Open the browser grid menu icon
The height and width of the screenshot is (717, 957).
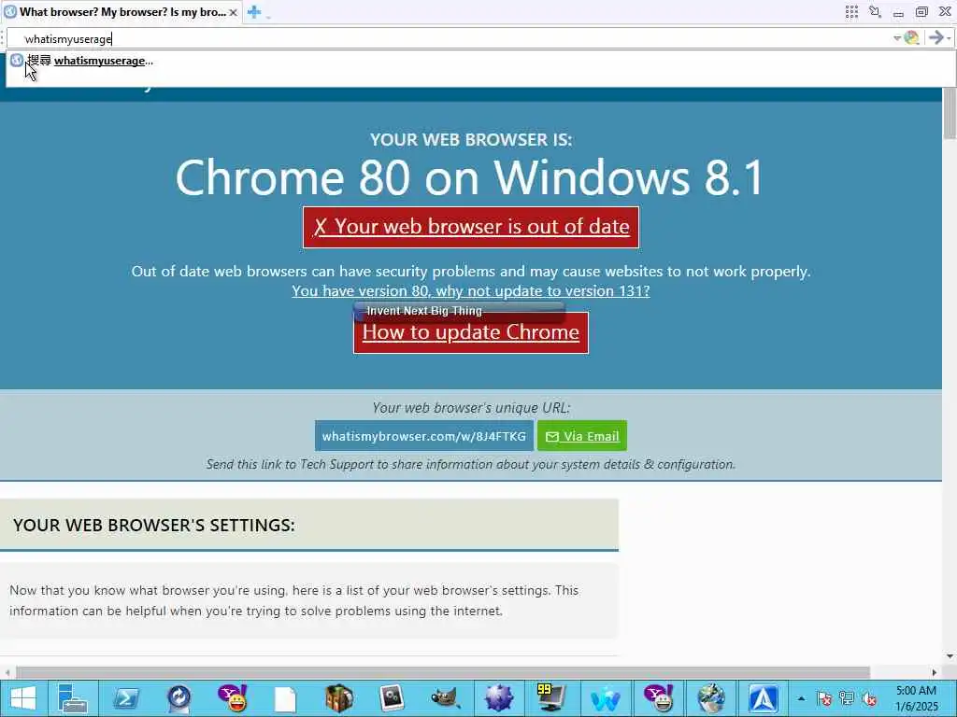851,11
